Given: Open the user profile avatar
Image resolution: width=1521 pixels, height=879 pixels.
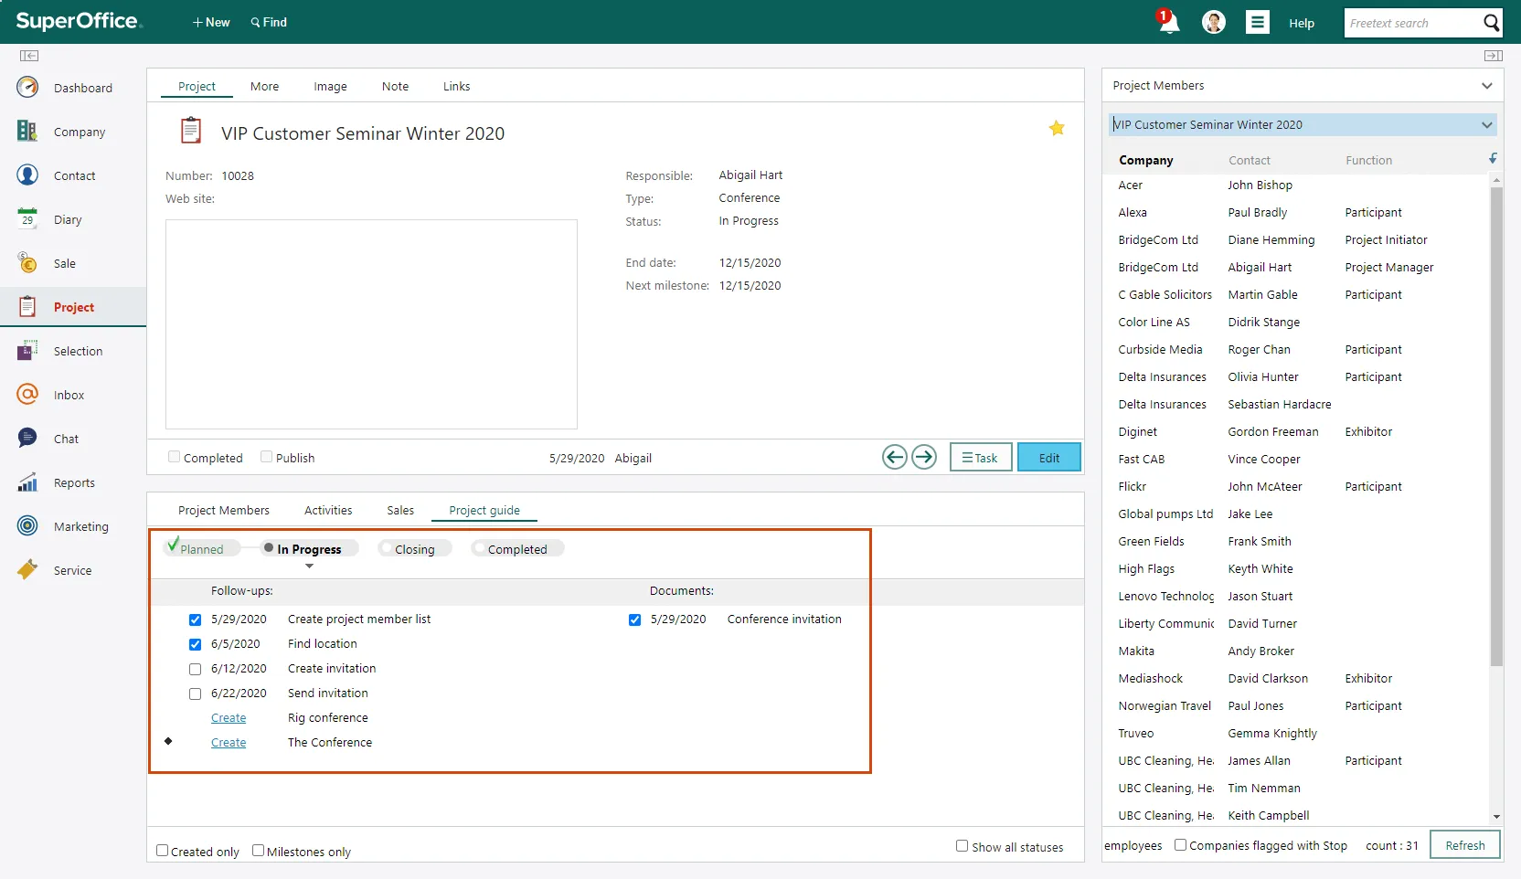Looking at the screenshot, I should 1214,22.
